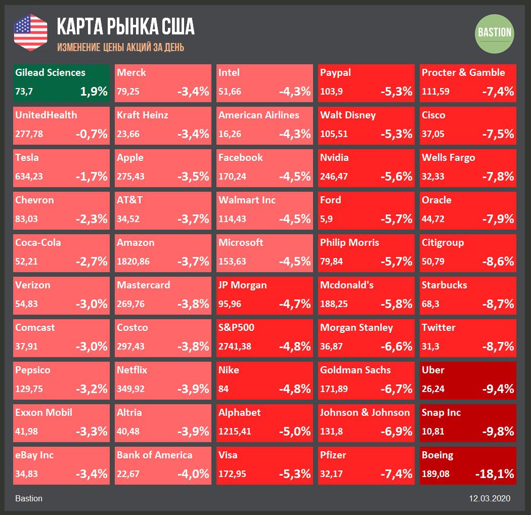
Task: Open the Starbucks stock tile
Action: pyautogui.click(x=468, y=295)
